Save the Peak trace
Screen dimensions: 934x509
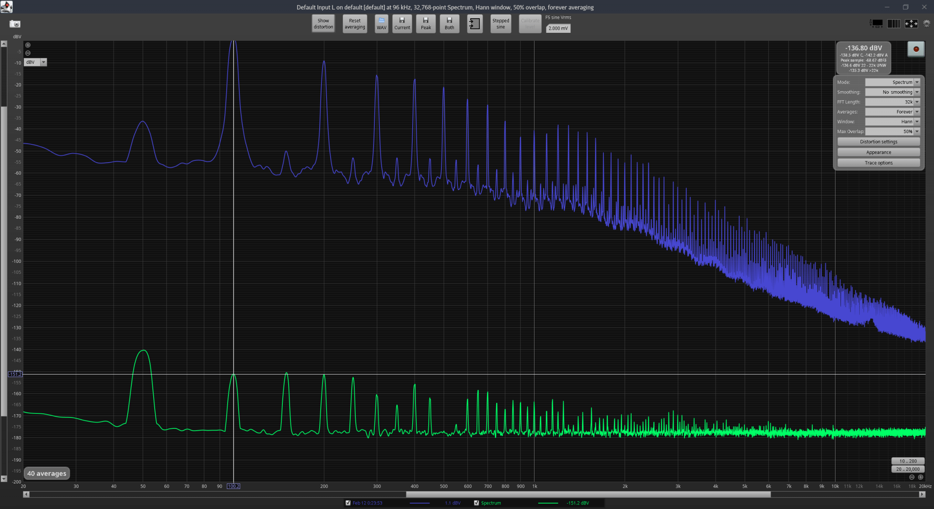point(426,24)
